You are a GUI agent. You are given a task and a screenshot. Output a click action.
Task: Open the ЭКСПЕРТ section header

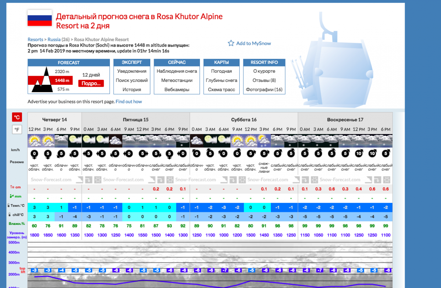pos(132,62)
